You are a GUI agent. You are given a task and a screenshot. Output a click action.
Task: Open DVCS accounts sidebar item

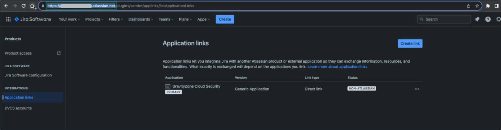[18, 108]
